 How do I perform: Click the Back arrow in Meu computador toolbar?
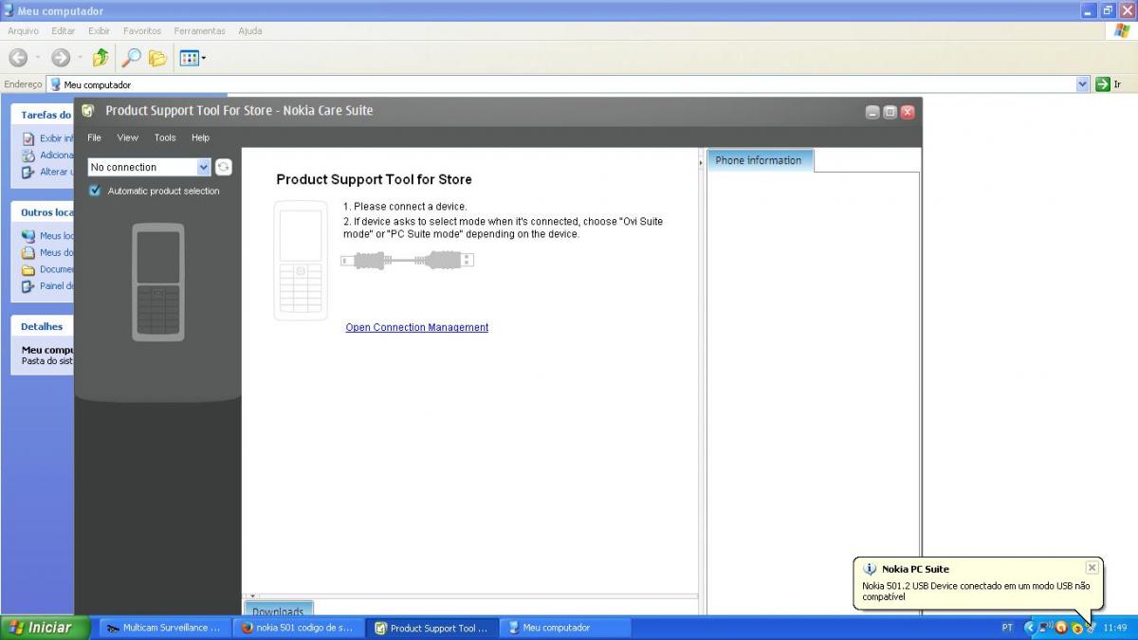[x=18, y=58]
